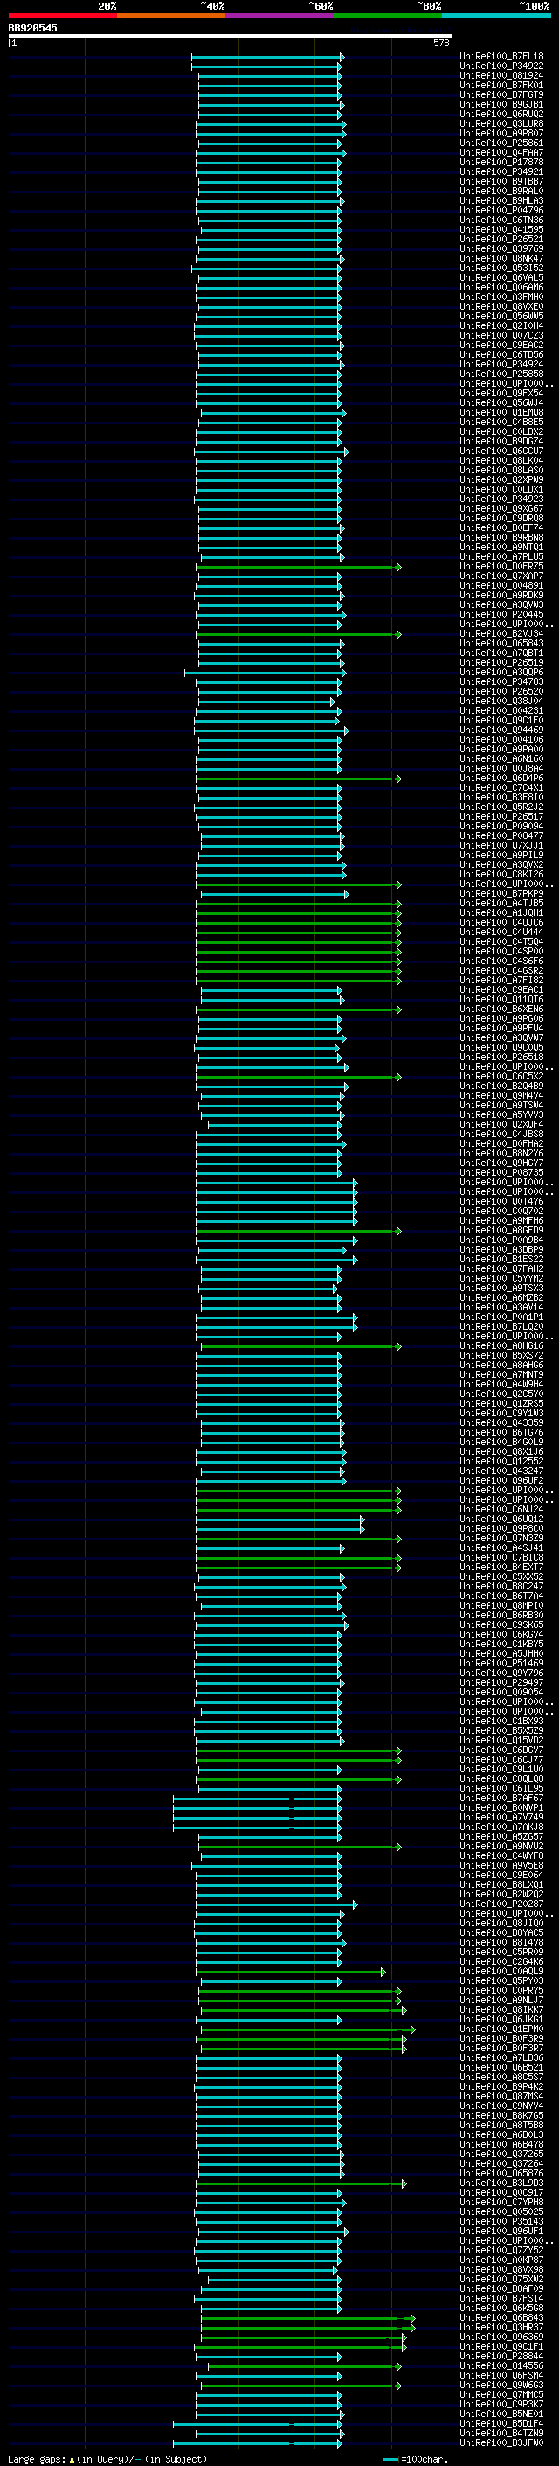The image size is (559, 2466).
Task: Select the UniRef100_Q6RUQ2 label
Action: point(500,115)
